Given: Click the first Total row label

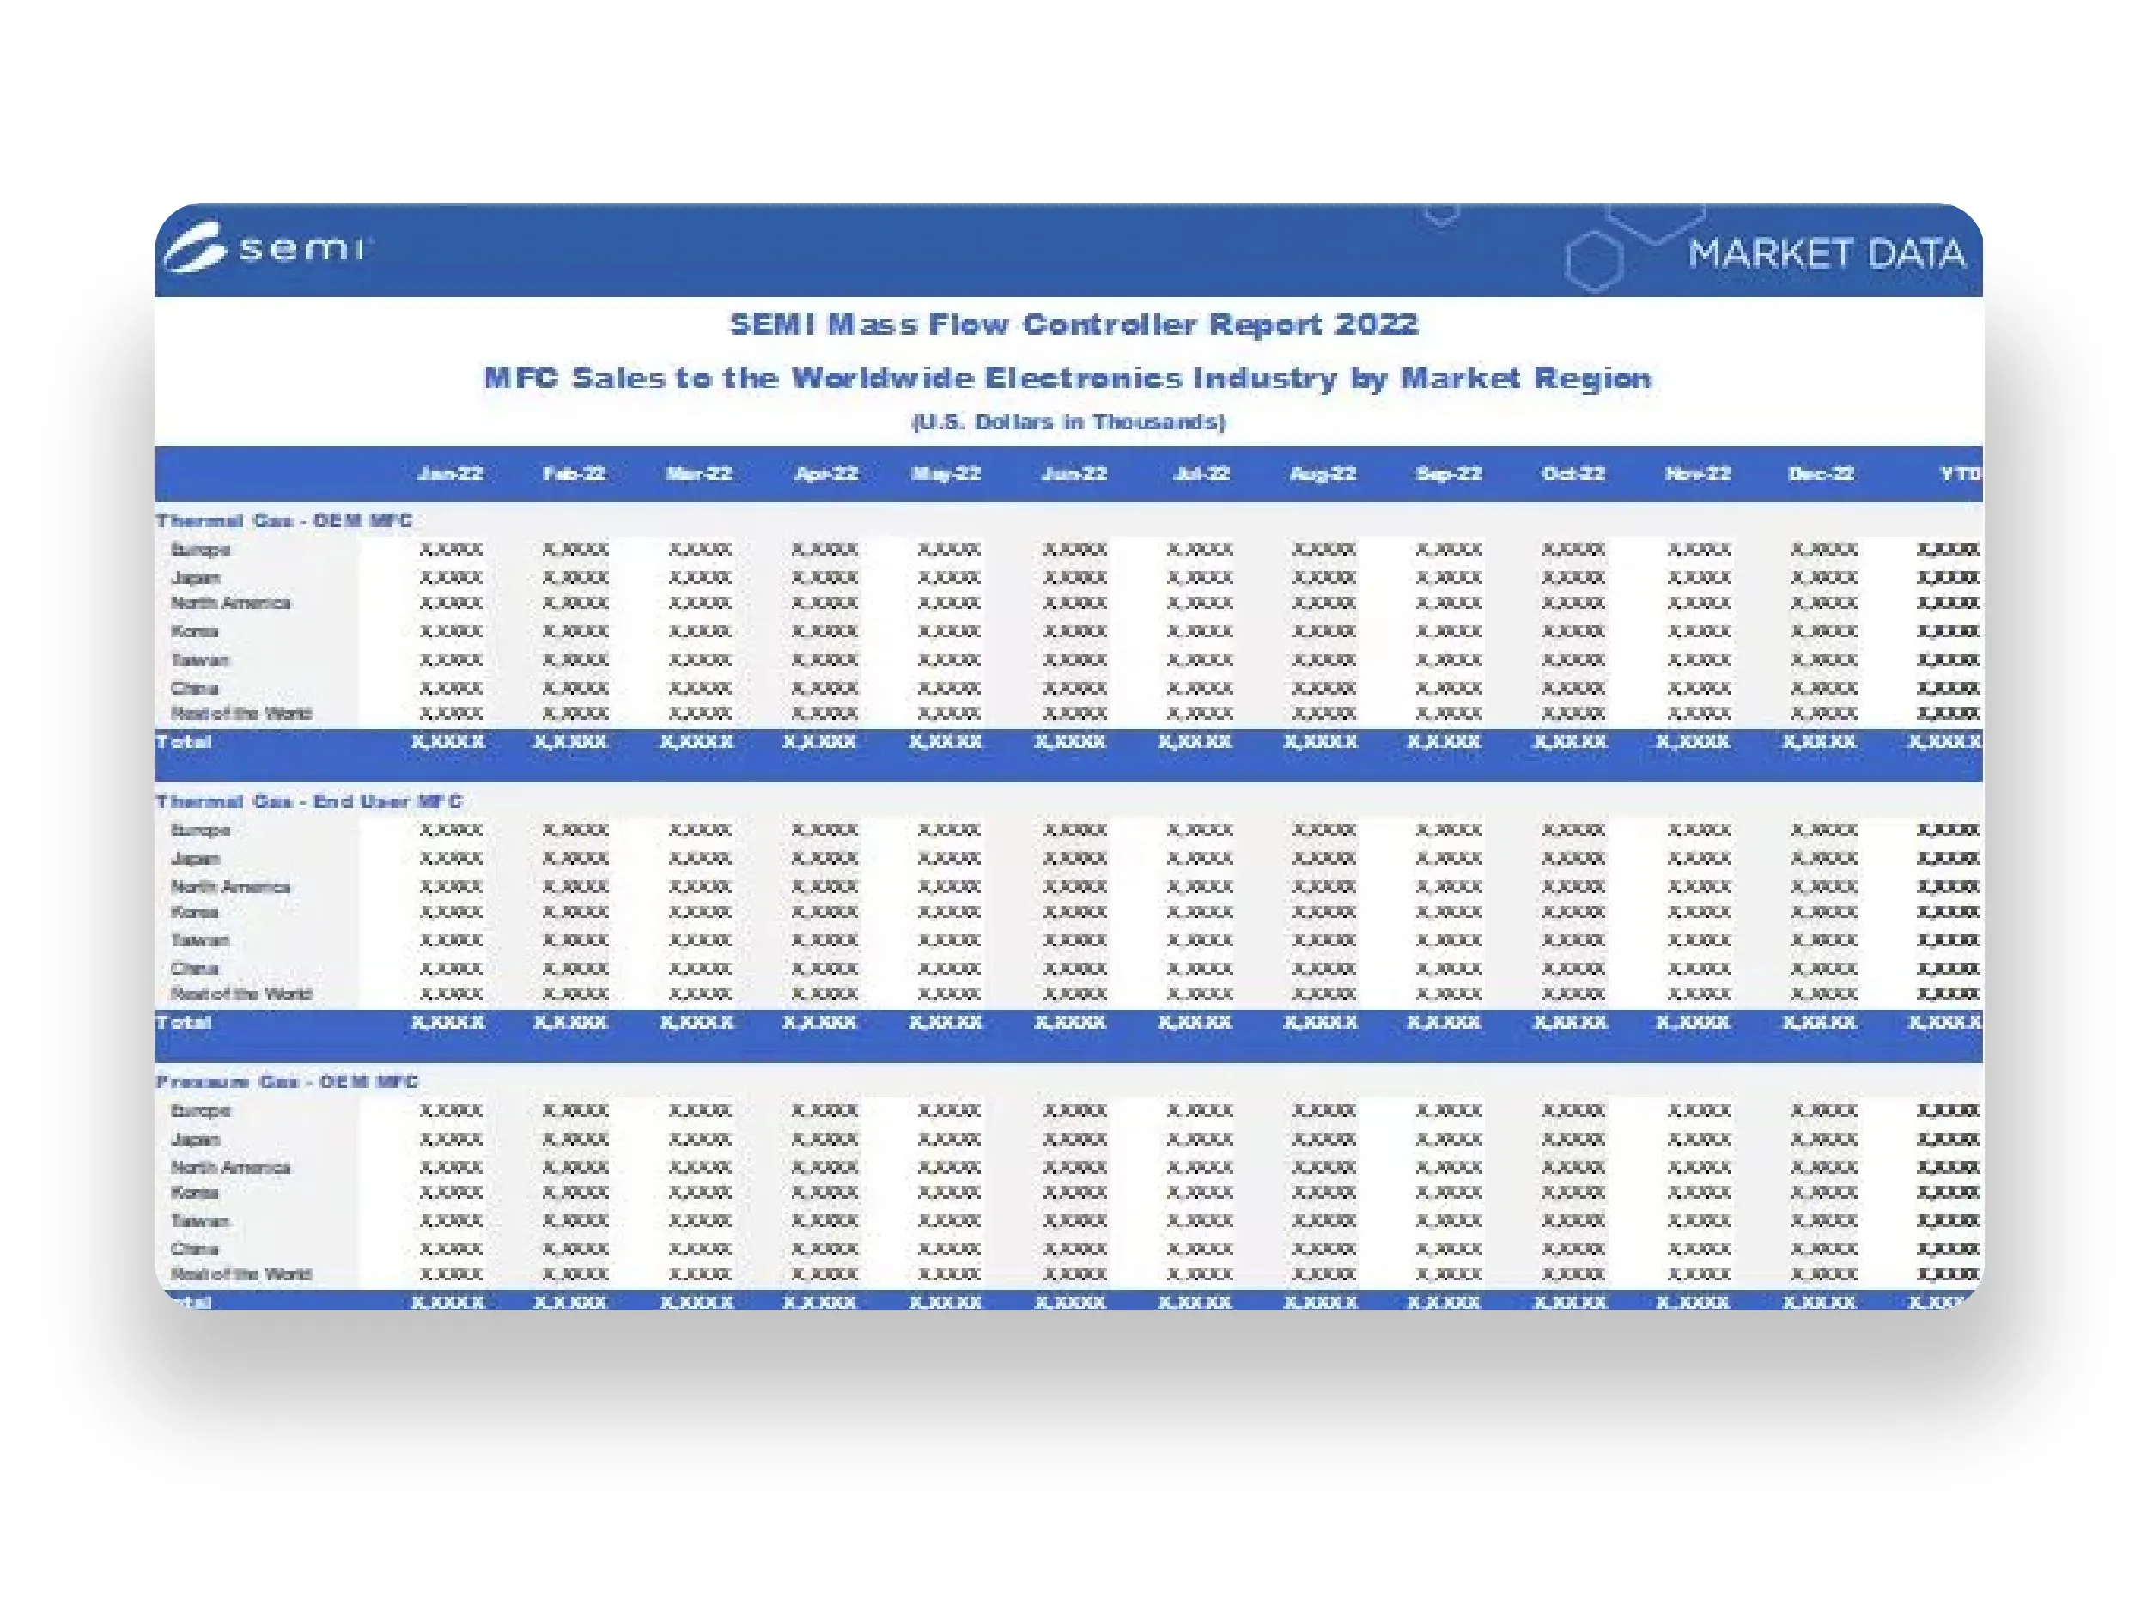Looking at the screenshot, I should 184,743.
